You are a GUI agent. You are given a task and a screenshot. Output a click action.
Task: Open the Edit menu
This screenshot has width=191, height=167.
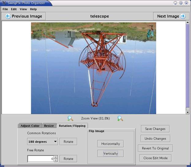(14, 9)
